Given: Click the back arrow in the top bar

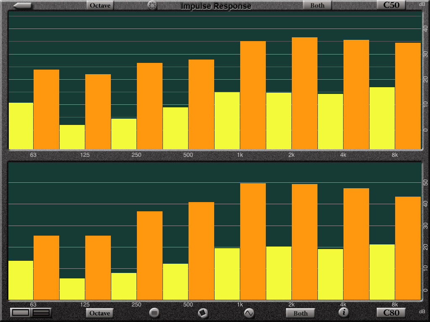Looking at the screenshot, I should point(22,5).
